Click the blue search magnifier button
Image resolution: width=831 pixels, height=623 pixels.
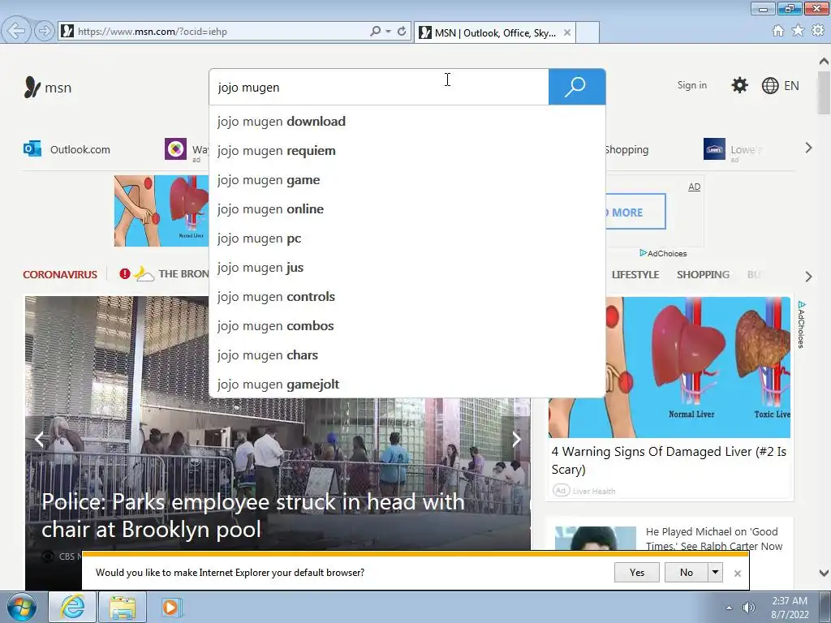tap(577, 86)
